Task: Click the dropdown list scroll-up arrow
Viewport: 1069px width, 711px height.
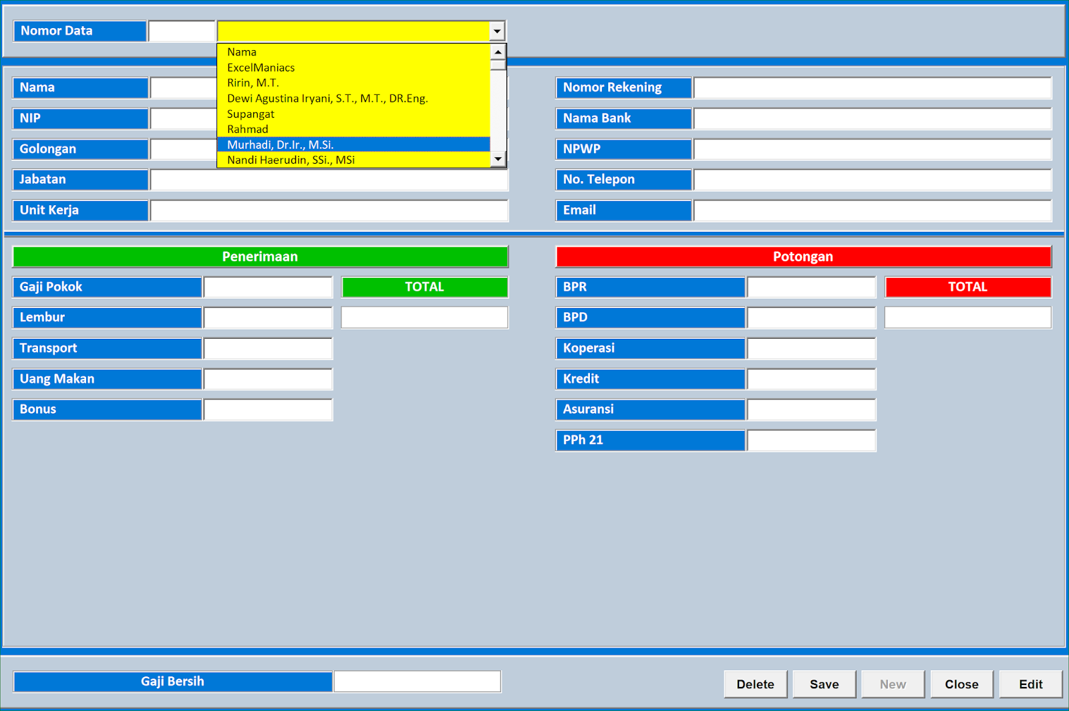Action: (x=497, y=52)
